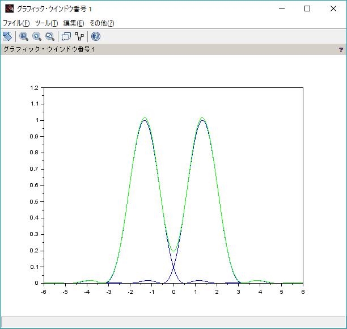The image size is (347, 329).
Task: Open the 編集(E) menu
Action: click(x=74, y=23)
